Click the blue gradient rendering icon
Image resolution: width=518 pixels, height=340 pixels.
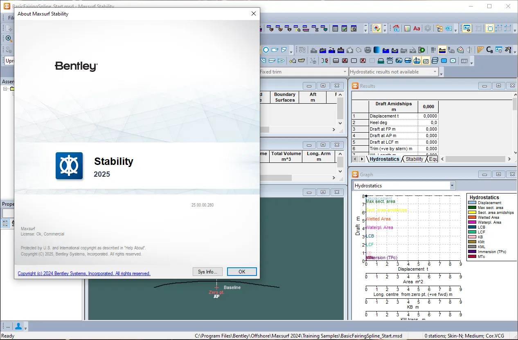(377, 50)
